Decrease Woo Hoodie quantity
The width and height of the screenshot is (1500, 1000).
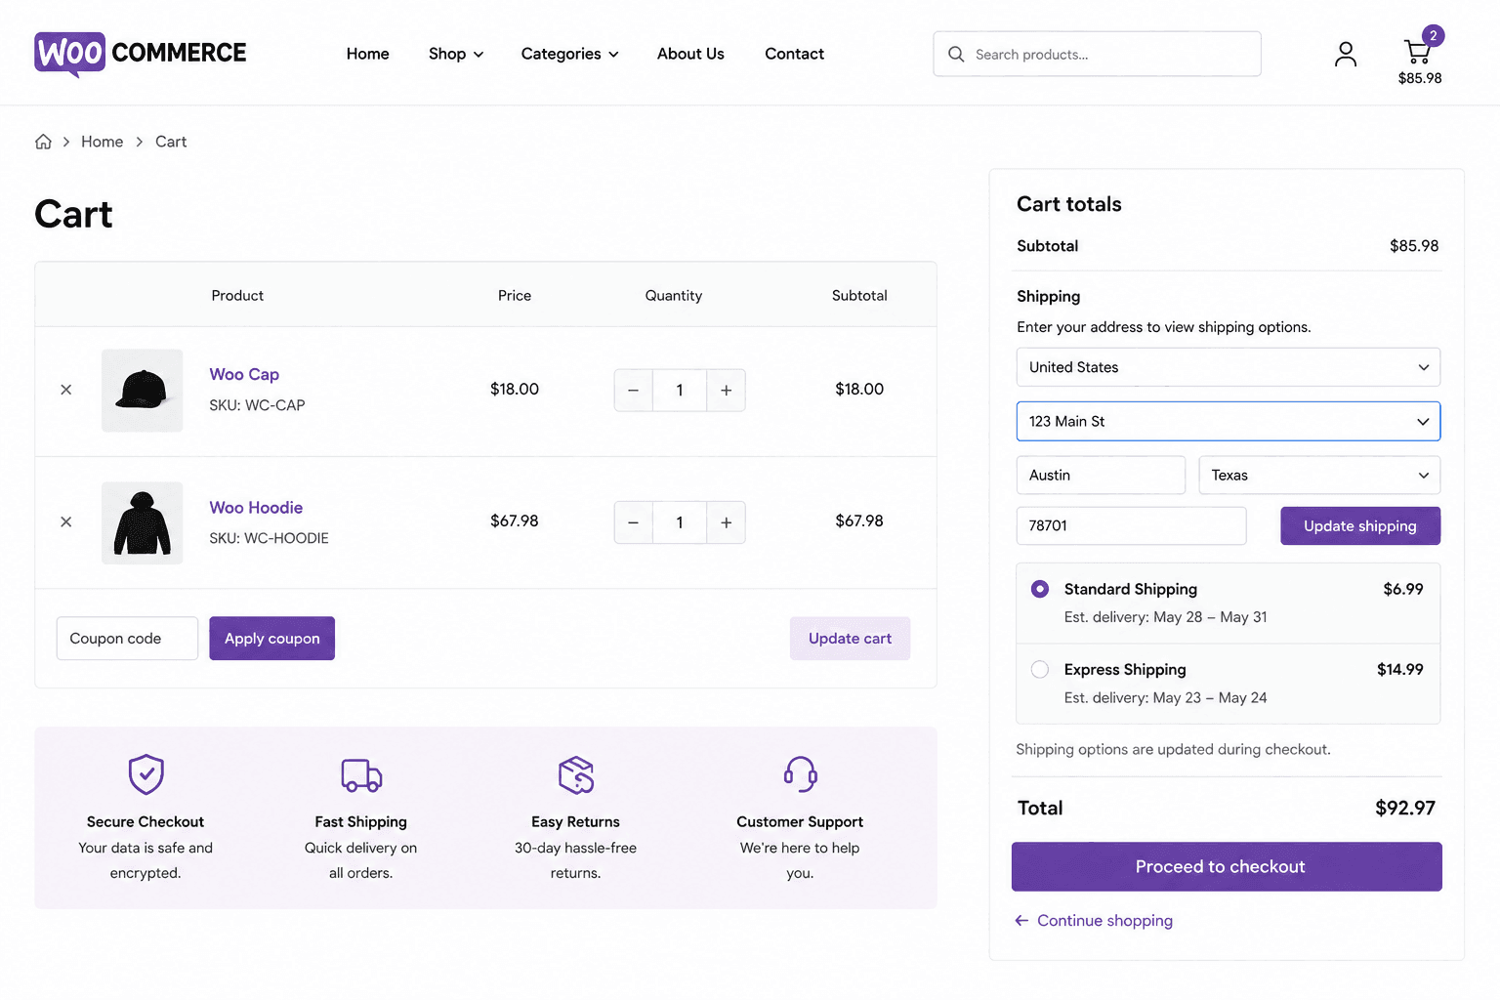click(633, 522)
